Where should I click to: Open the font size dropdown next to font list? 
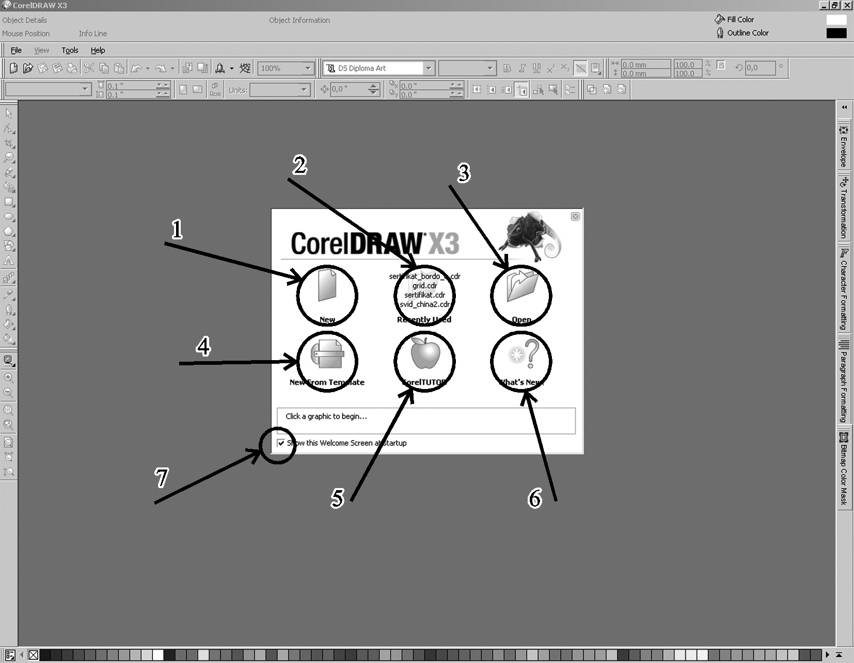click(x=490, y=68)
